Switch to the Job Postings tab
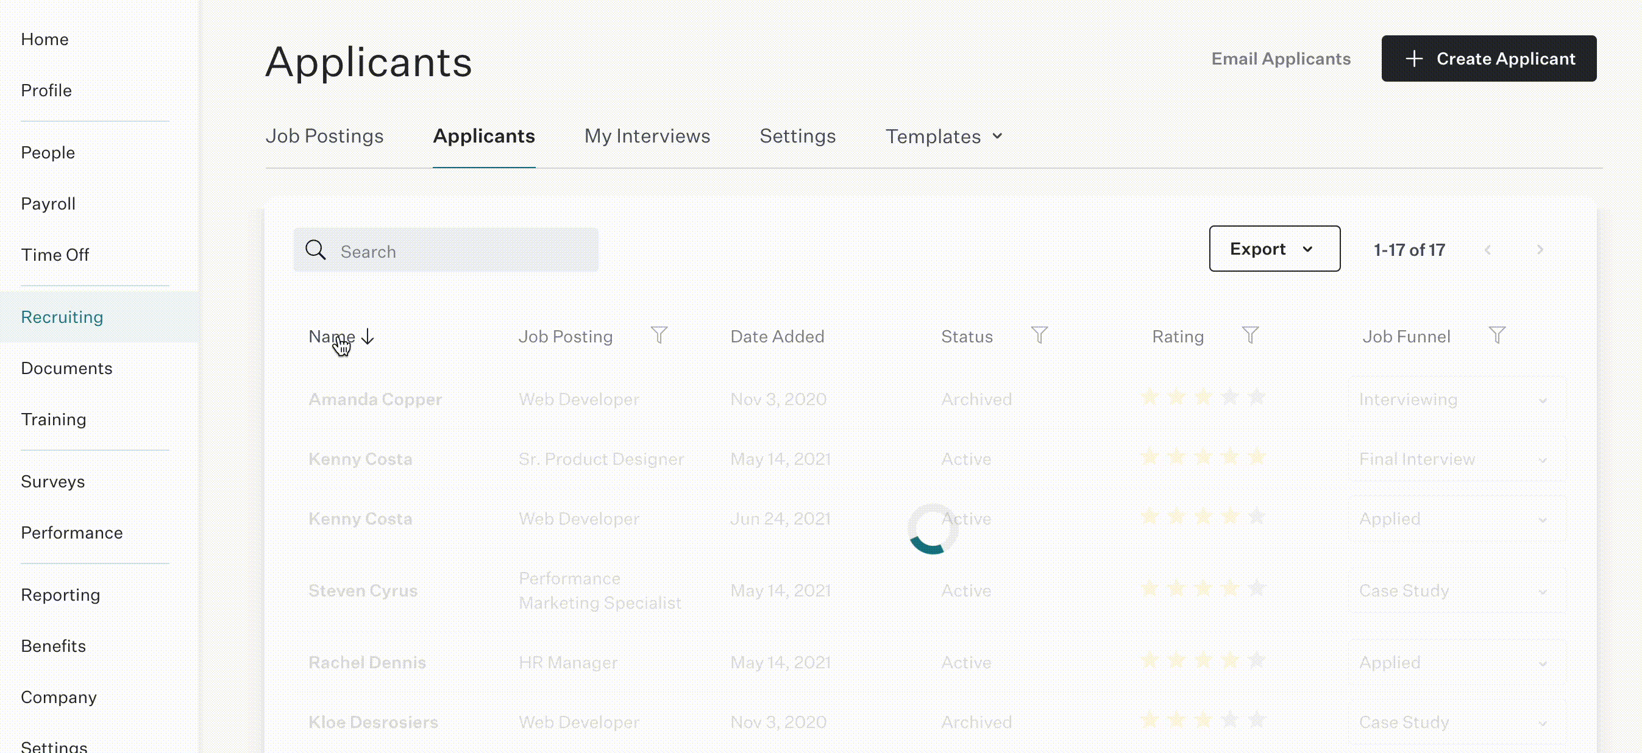Image resolution: width=1642 pixels, height=753 pixels. point(324,136)
